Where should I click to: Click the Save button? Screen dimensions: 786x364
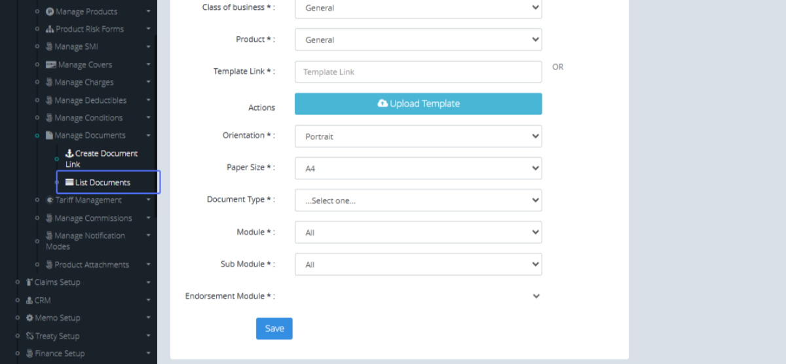coord(274,329)
